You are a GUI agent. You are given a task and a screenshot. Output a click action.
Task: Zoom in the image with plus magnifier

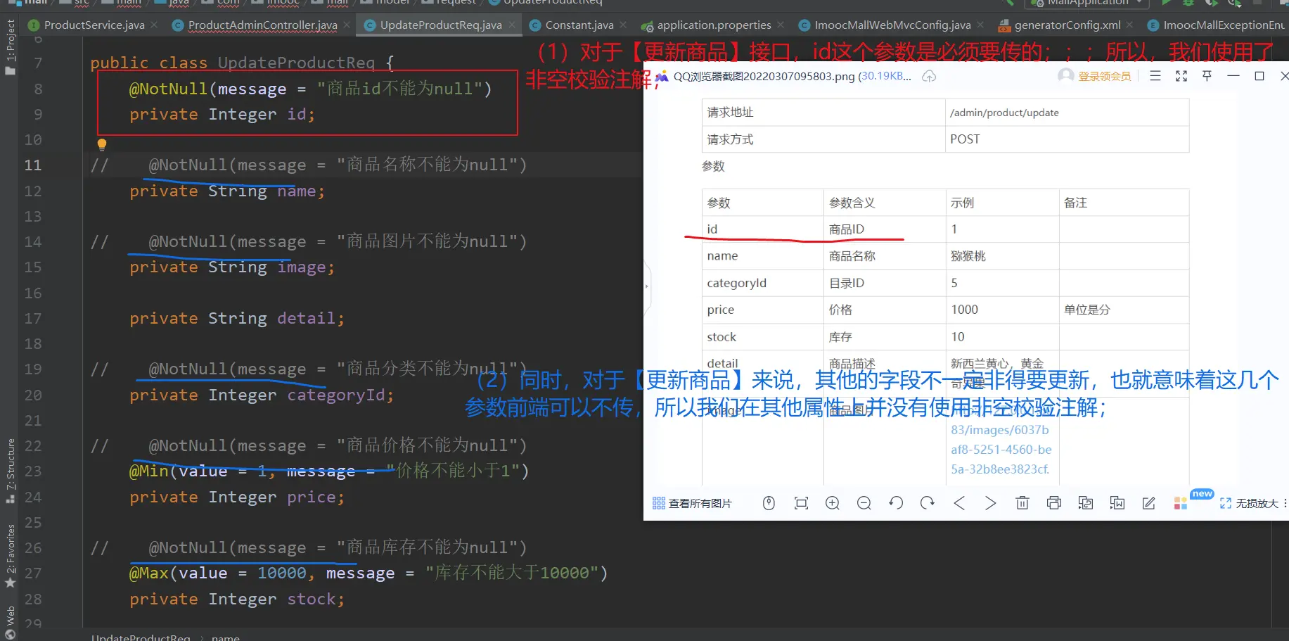(833, 503)
